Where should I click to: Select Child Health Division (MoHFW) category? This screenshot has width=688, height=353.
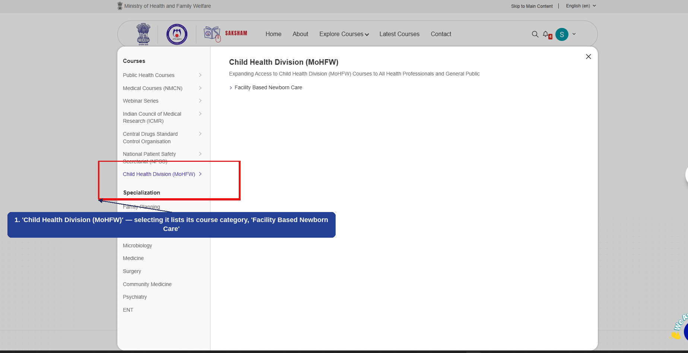pyautogui.click(x=159, y=174)
